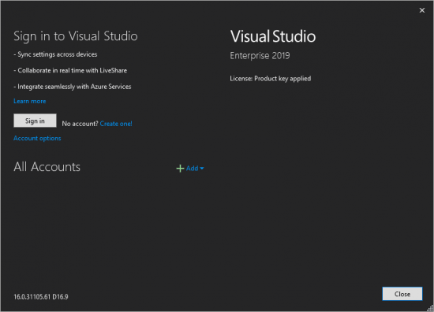434x312 pixels.
Task: Click the Sign in to Visual Studio heading
Action: tap(76, 36)
